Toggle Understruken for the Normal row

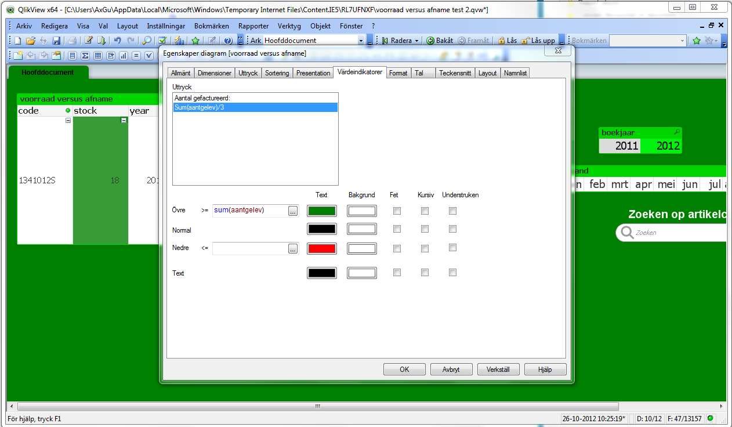point(452,229)
